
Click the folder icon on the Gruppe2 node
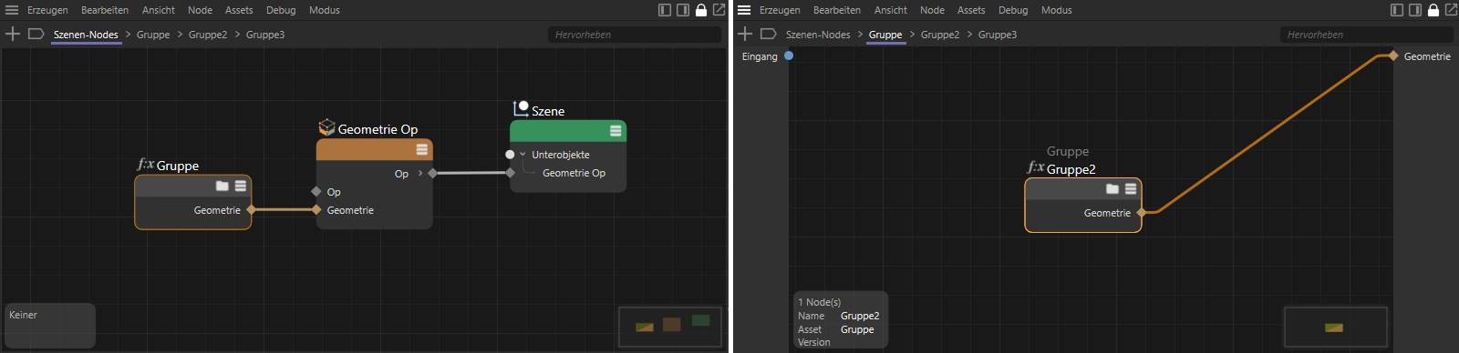click(x=1112, y=188)
